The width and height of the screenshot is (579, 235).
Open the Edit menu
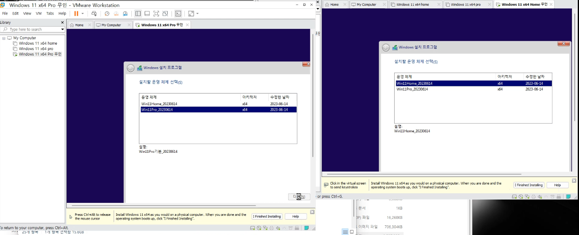15,13
